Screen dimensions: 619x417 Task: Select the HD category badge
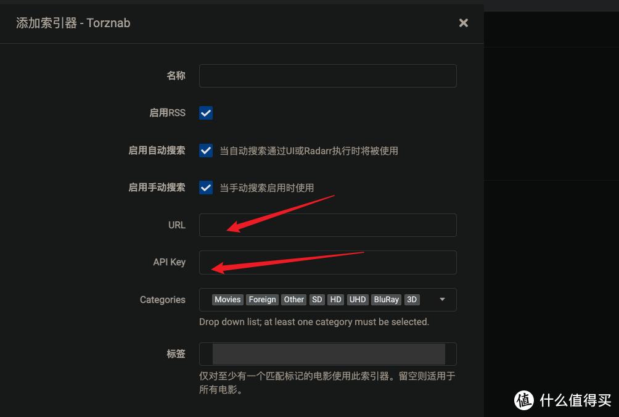335,299
